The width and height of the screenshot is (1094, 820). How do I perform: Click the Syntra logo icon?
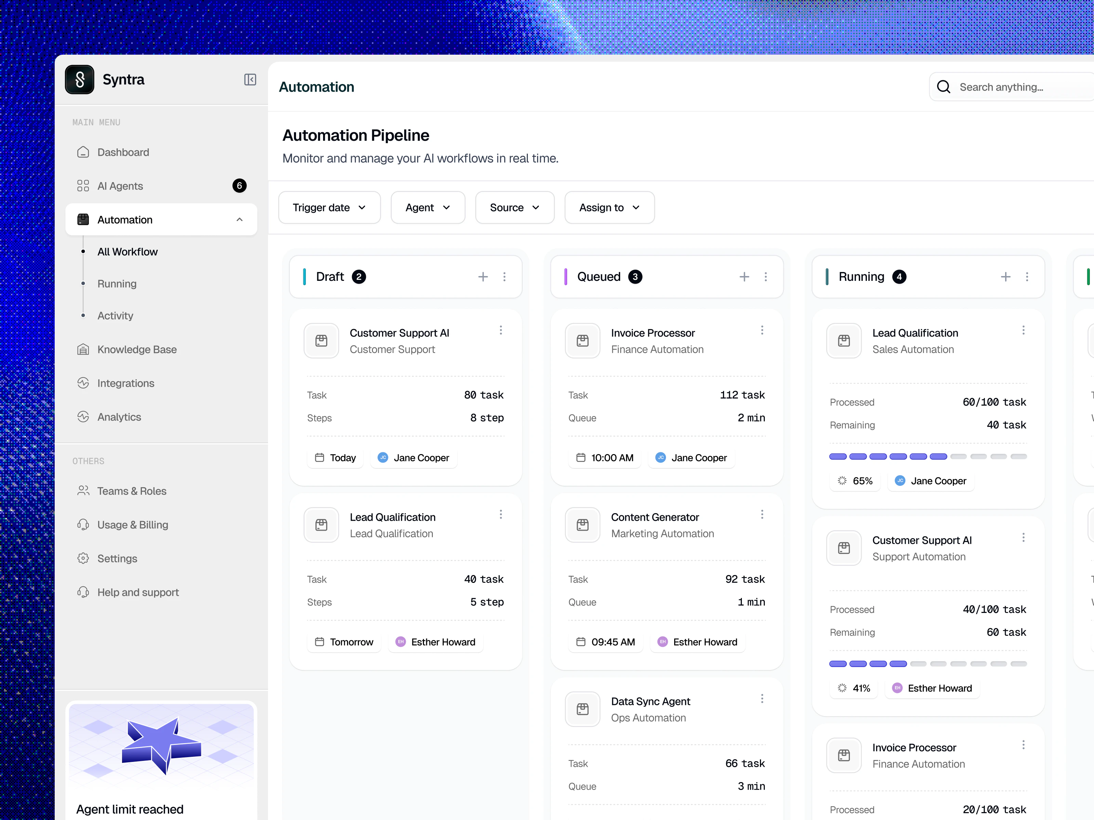tap(80, 80)
